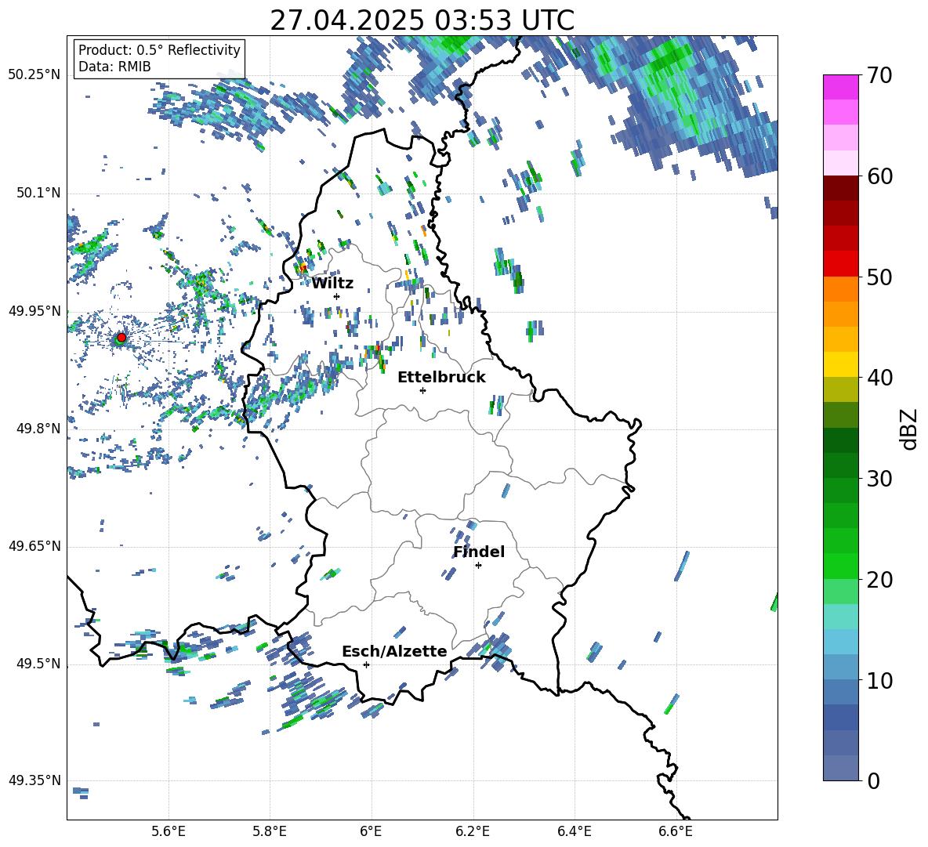
Task: Click the 6°E longitude label
Action: (x=371, y=831)
